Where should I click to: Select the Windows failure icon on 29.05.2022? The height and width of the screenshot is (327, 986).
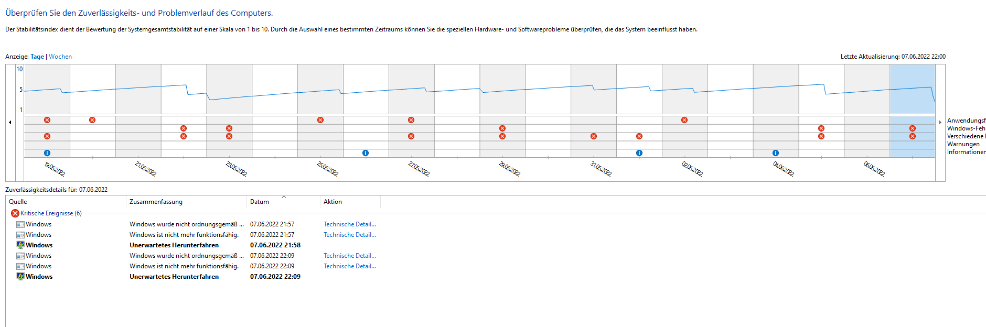click(x=502, y=128)
